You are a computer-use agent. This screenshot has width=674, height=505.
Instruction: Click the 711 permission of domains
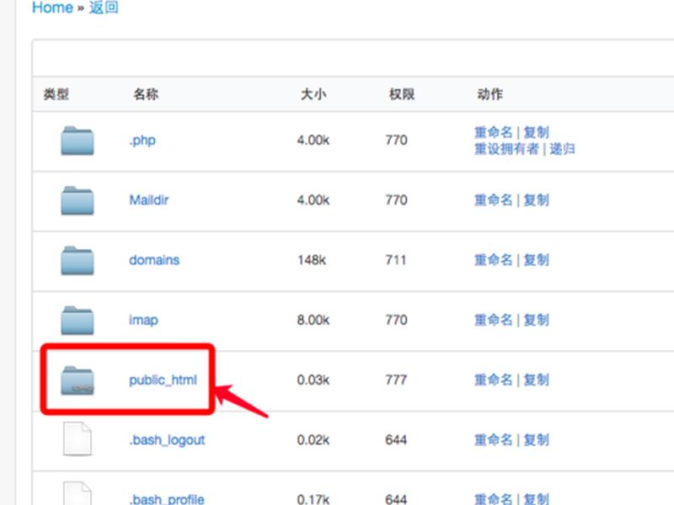click(396, 260)
